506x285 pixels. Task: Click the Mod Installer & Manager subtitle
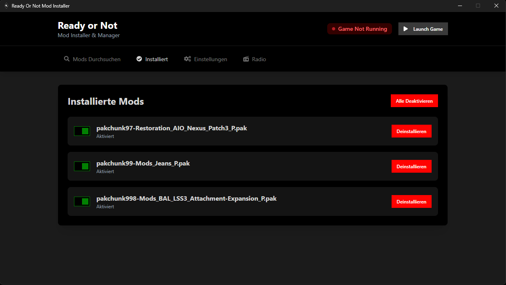pos(89,35)
